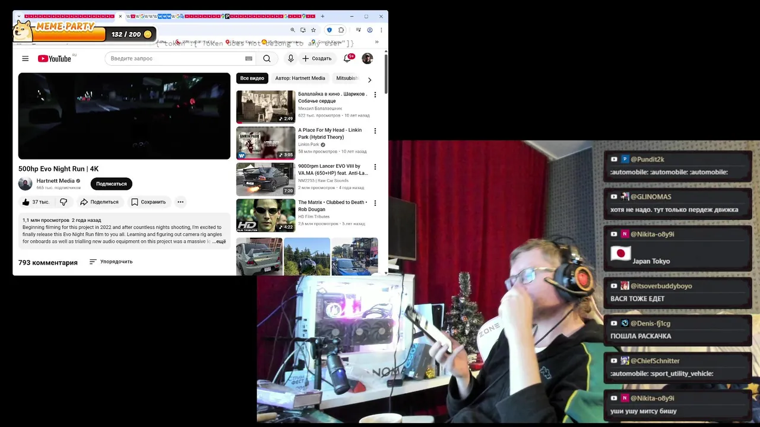The height and width of the screenshot is (427, 760).
Task: Go to the YouTube home logo
Action: pyautogui.click(x=55, y=58)
